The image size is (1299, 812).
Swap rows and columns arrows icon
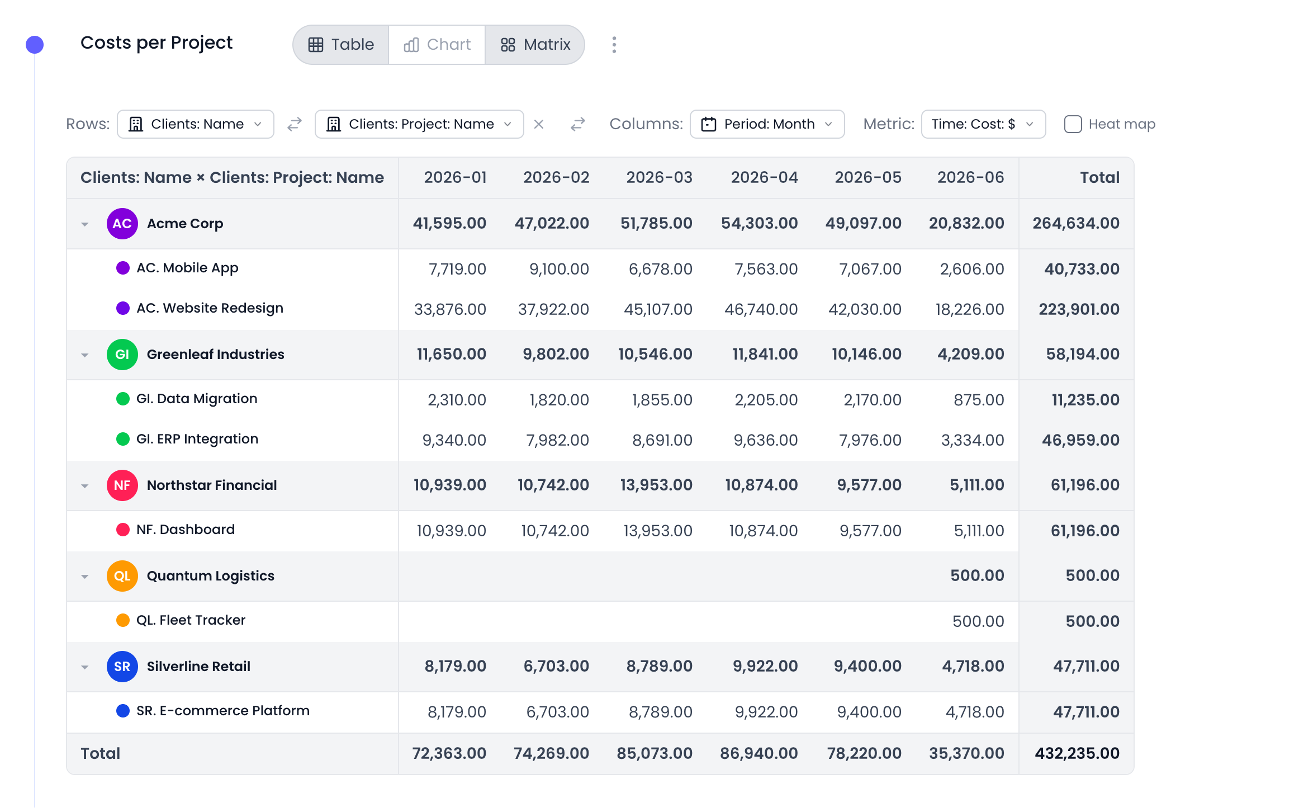tap(578, 124)
